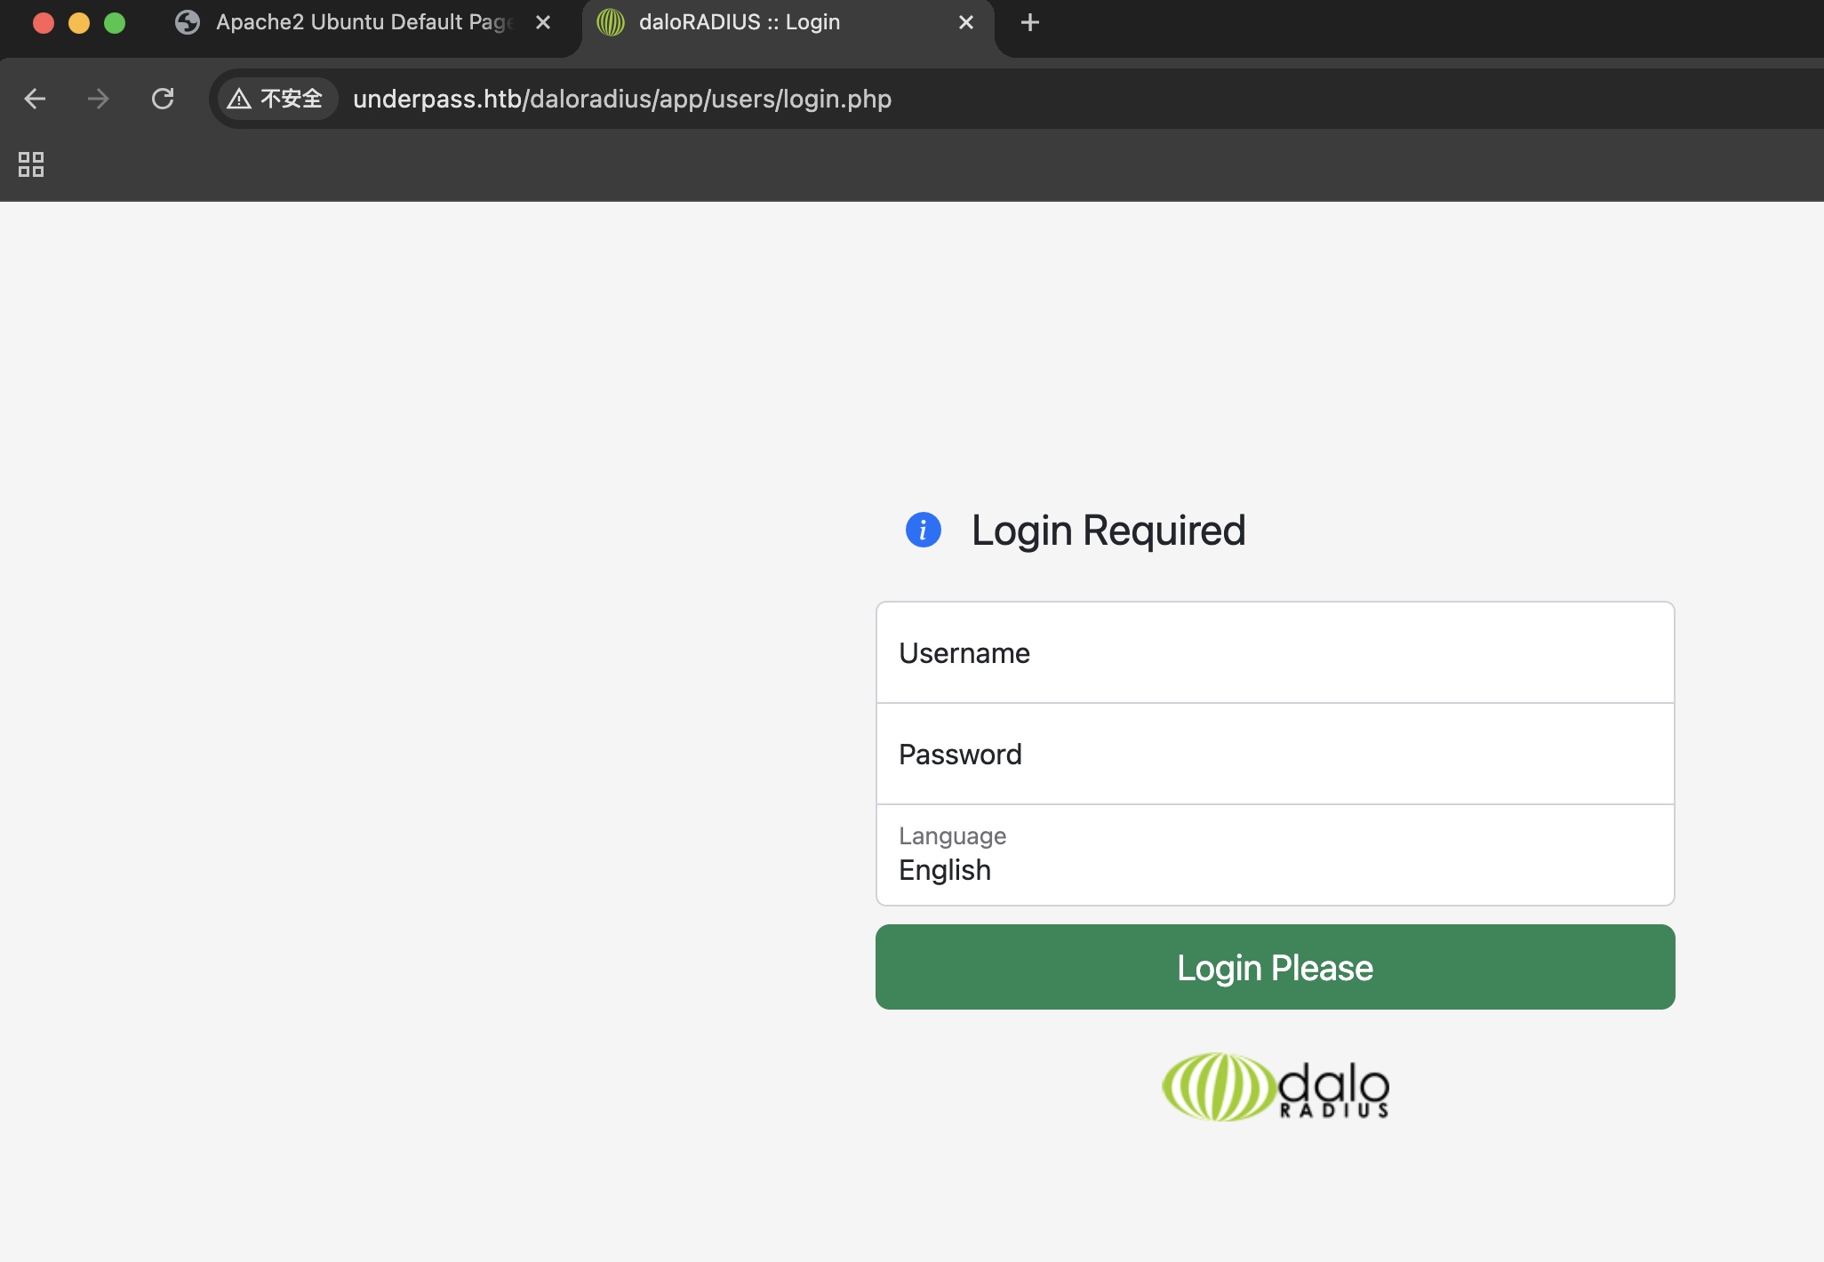The height and width of the screenshot is (1262, 1824).
Task: Focus the Username input field
Action: (1275, 653)
